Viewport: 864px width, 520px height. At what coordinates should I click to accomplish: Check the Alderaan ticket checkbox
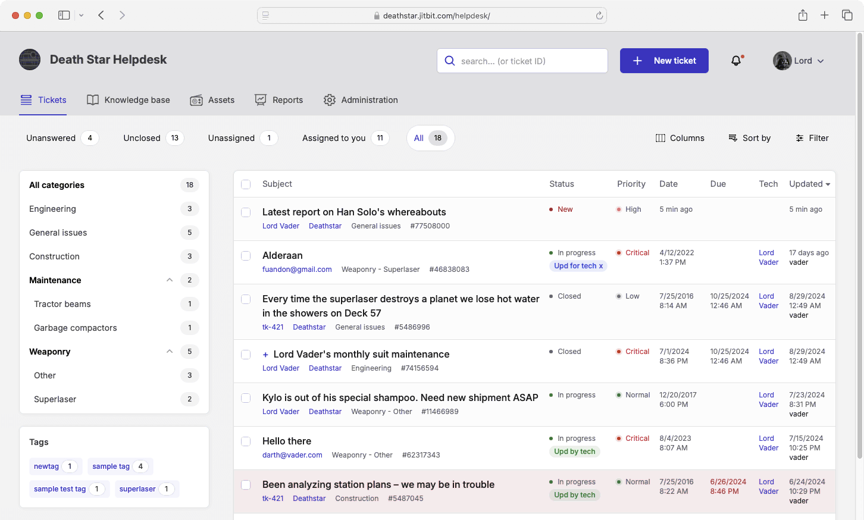[x=246, y=256]
